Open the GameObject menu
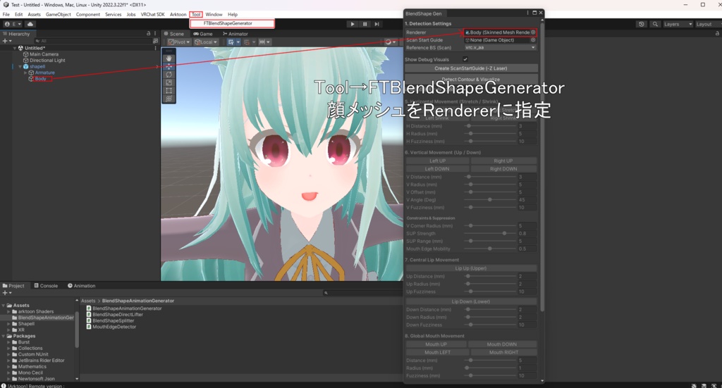722x388 pixels. pos(58,14)
